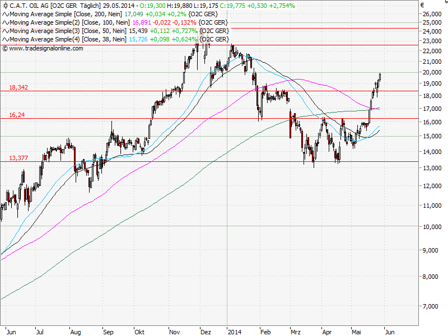Select the Mai label on the time axis
The height and width of the screenshot is (336, 448).
coord(357,332)
